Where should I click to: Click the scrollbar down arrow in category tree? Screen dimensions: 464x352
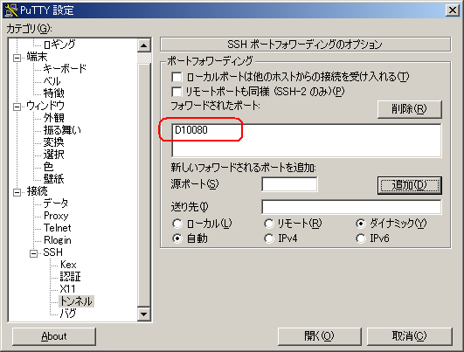coord(144,314)
